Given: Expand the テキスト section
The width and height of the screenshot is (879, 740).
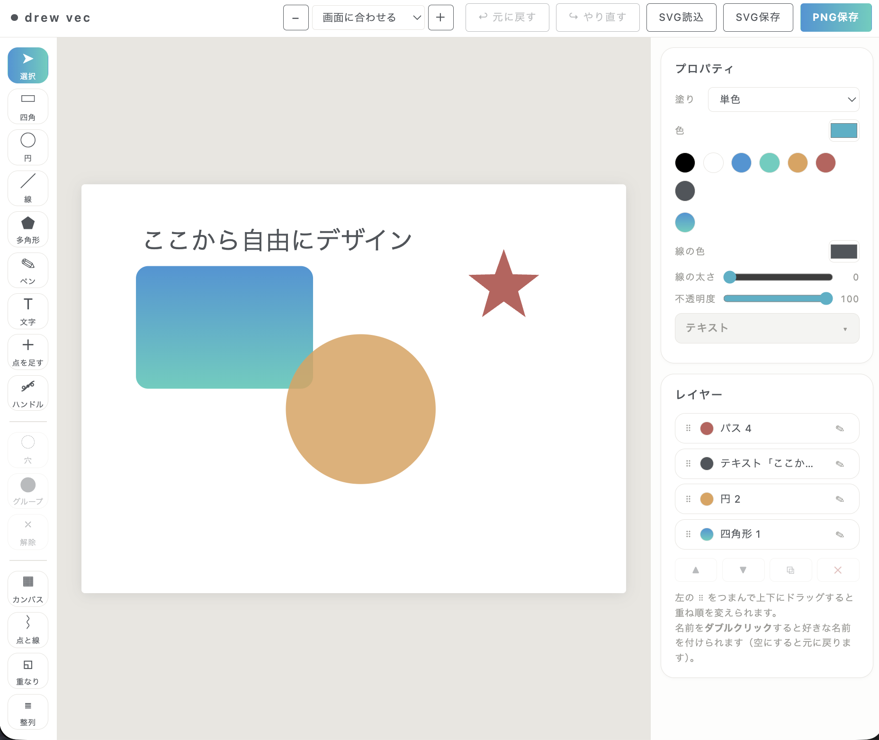Looking at the screenshot, I should 767,328.
